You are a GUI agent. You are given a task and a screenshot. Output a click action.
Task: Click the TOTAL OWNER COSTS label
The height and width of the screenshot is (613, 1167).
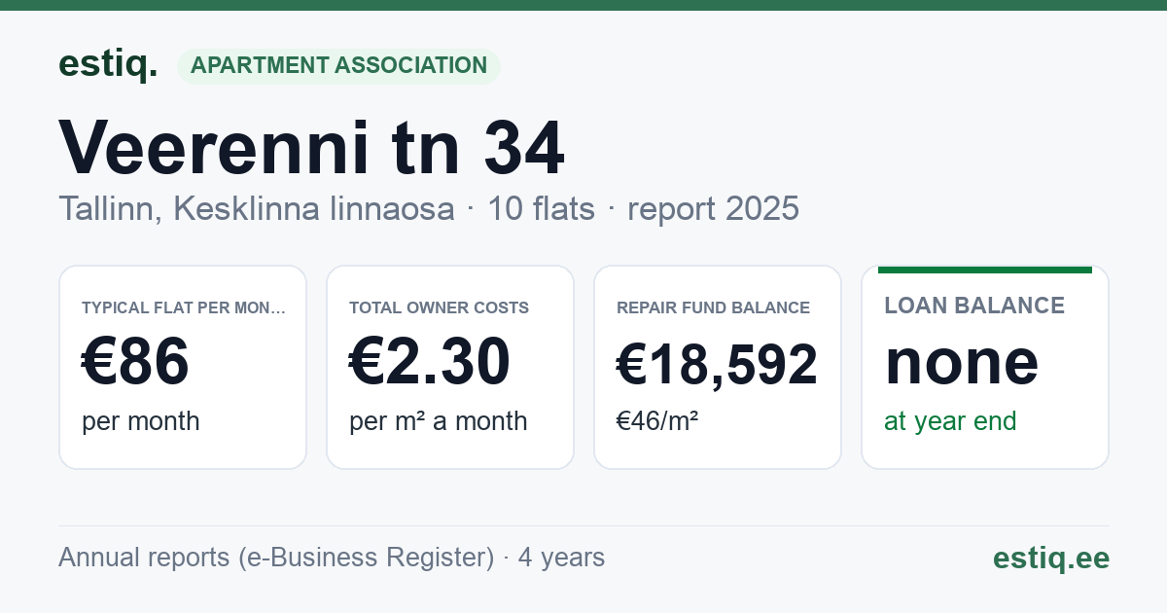tap(439, 307)
